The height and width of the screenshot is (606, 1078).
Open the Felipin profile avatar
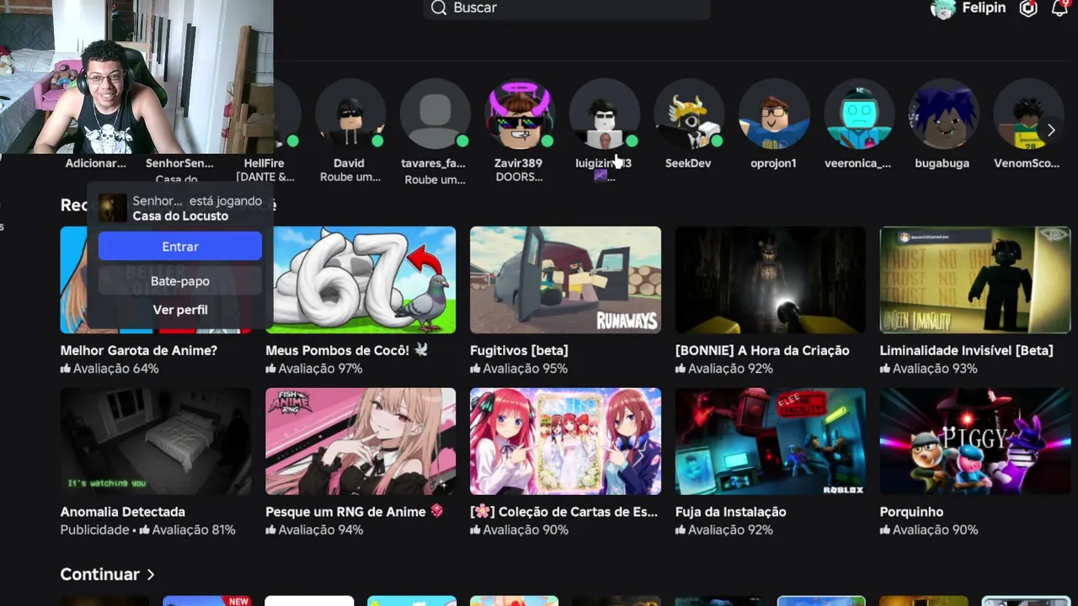pyautogui.click(x=942, y=8)
